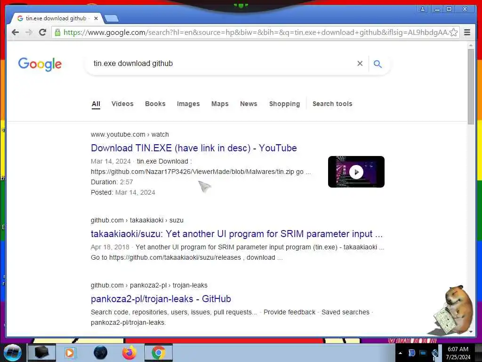Open the Windows Start orb

pos(12,353)
